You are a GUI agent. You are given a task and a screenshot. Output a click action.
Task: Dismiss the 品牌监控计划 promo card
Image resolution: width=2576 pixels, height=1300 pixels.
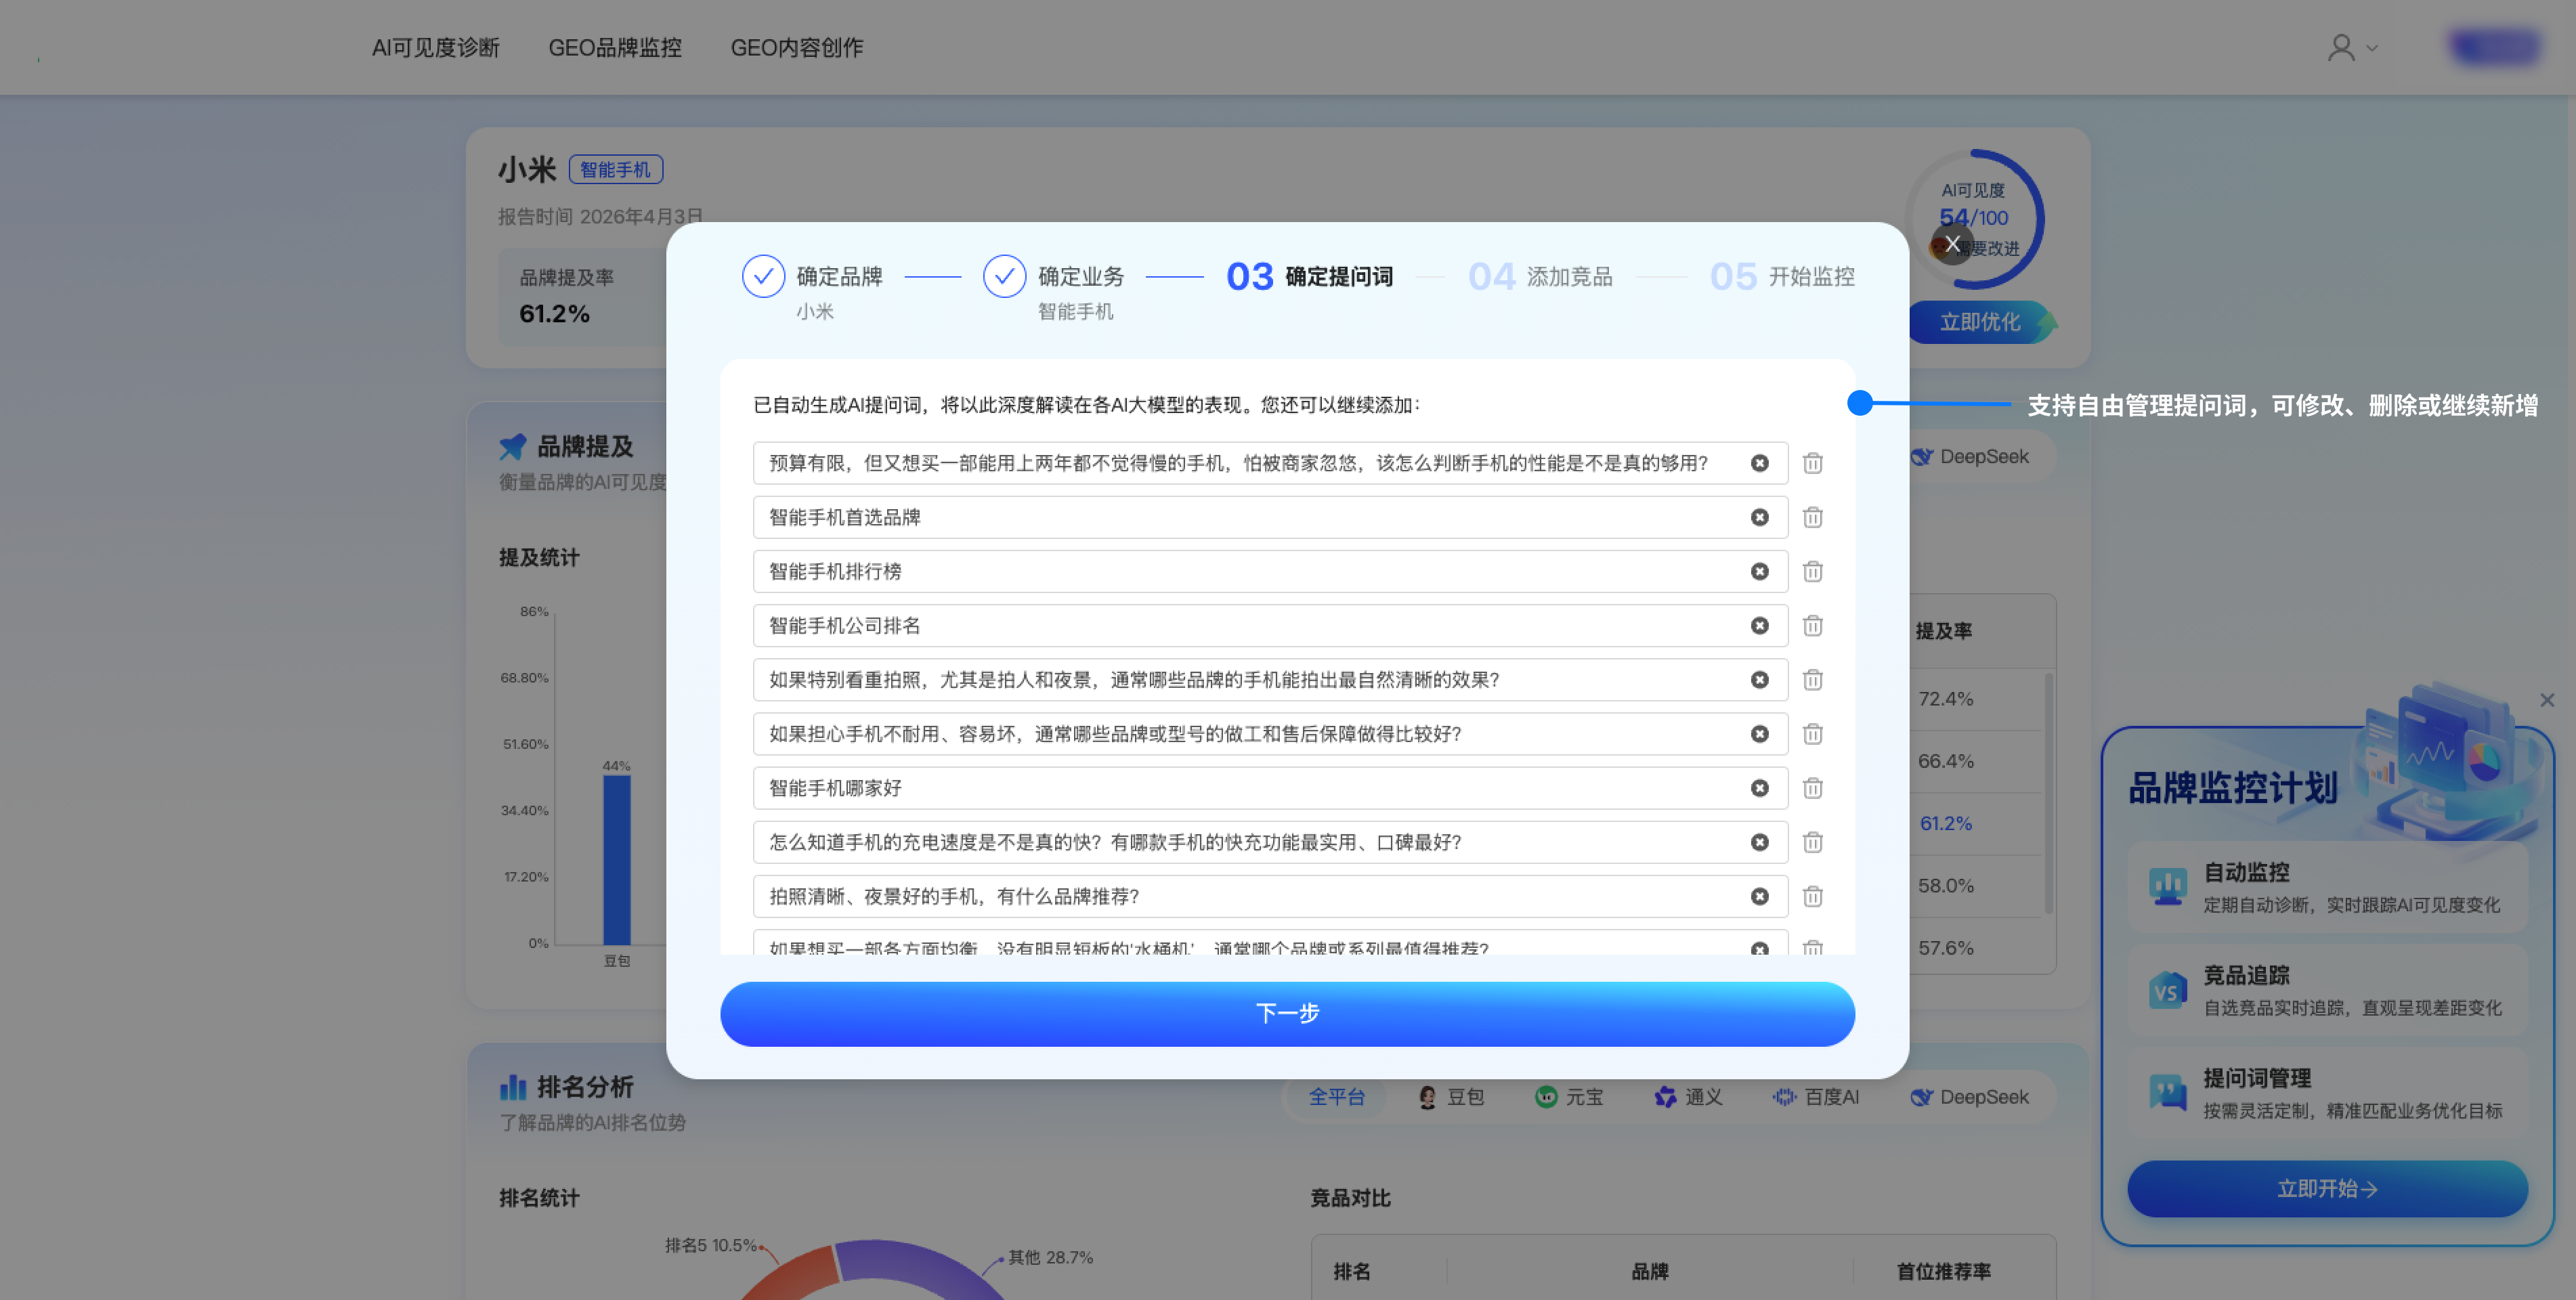click(x=2547, y=700)
